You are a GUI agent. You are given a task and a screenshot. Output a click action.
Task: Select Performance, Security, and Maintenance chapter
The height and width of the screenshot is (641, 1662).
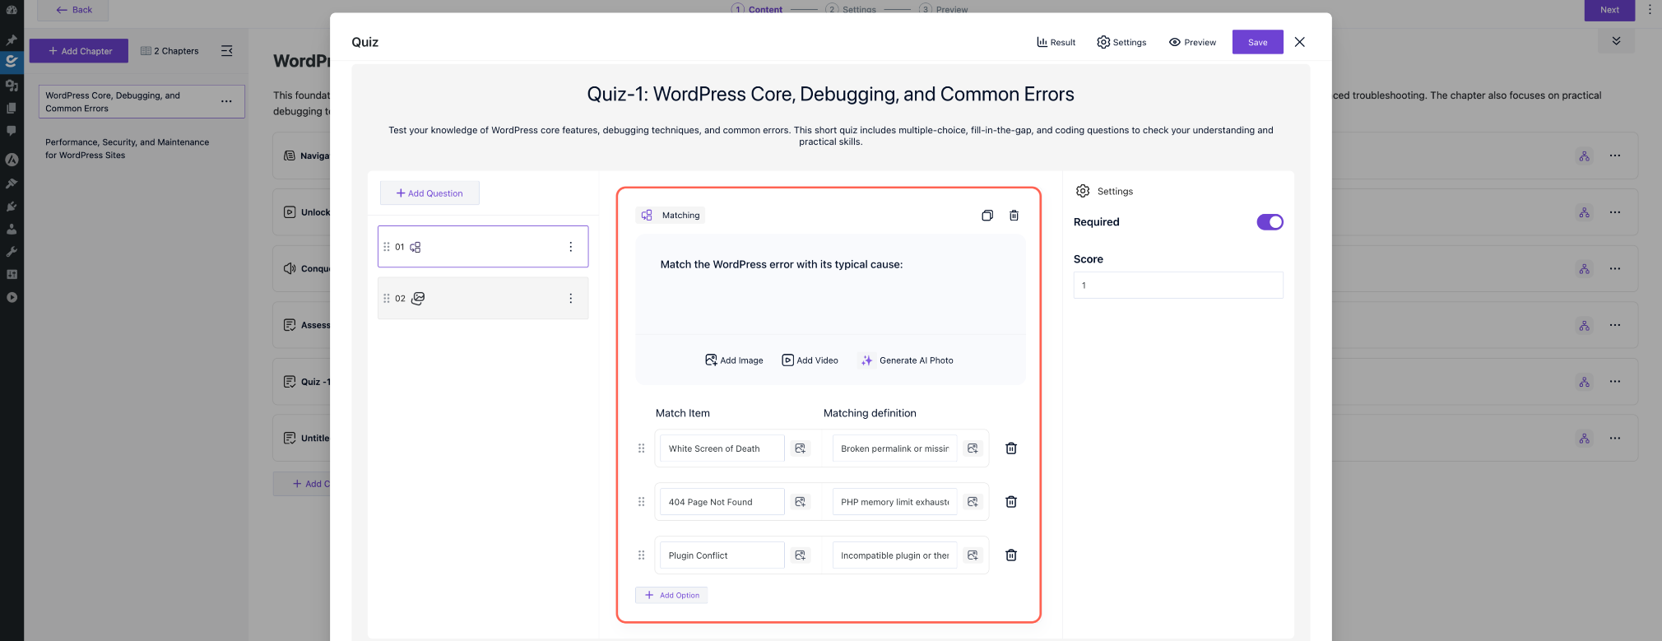pyautogui.click(x=128, y=148)
